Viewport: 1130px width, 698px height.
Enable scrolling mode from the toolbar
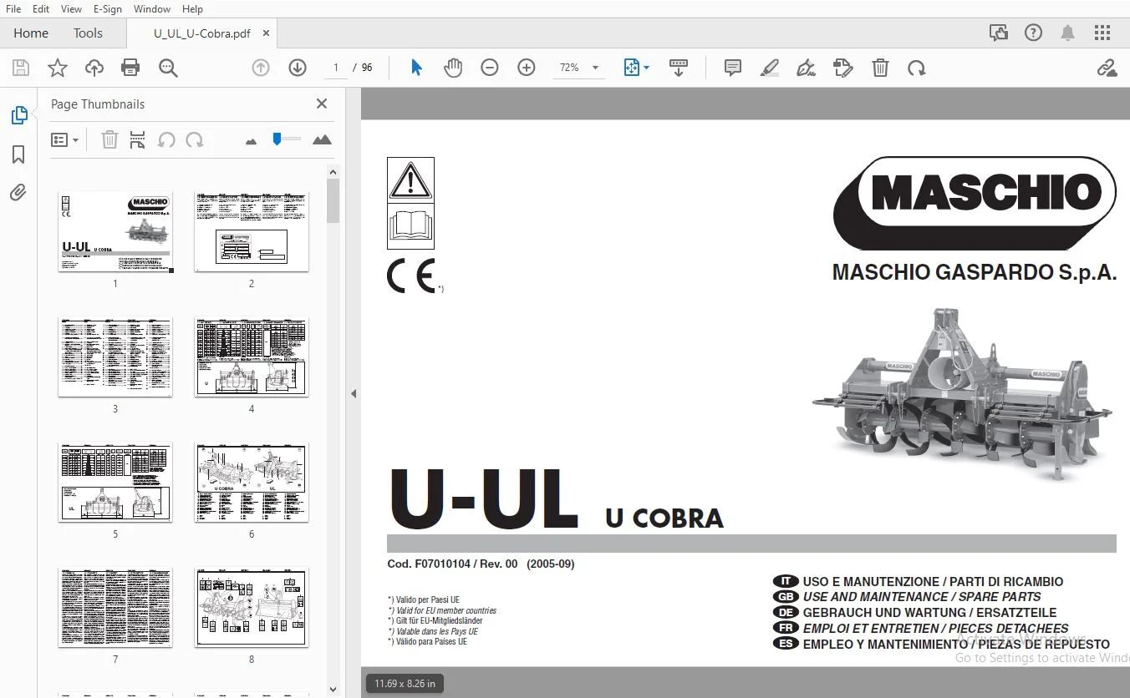(x=679, y=68)
